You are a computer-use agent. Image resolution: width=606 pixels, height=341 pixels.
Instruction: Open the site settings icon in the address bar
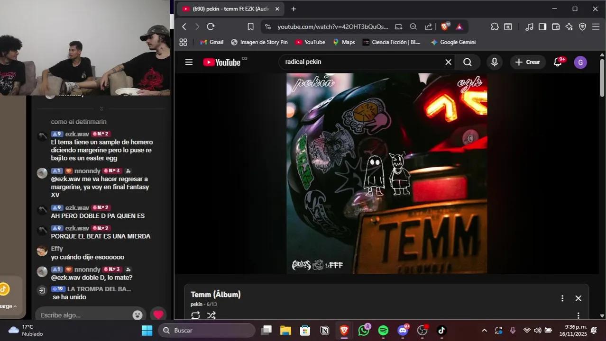(x=268, y=27)
